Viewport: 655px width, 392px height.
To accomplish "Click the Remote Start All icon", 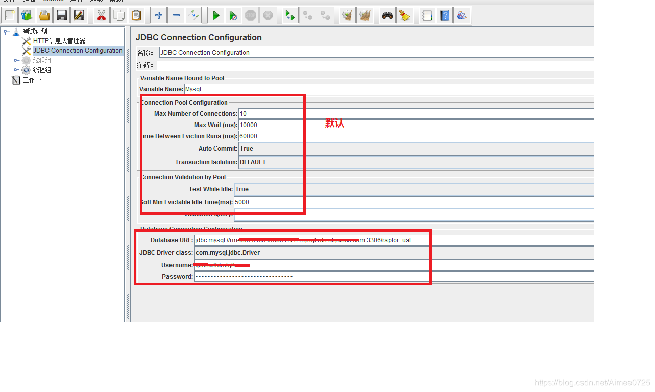I will coord(290,15).
